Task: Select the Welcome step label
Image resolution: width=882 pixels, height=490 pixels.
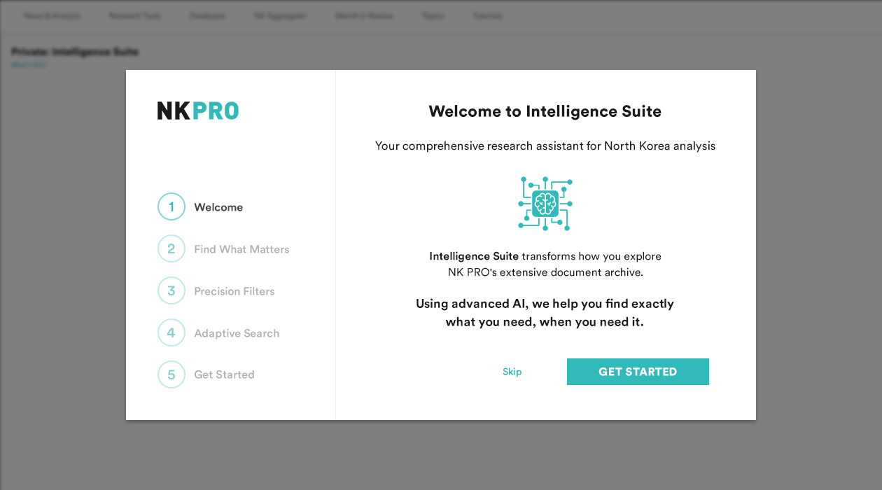Action: tap(218, 207)
